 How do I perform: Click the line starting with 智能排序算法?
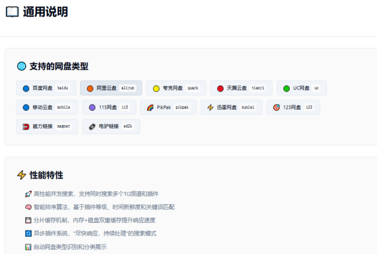104,207
